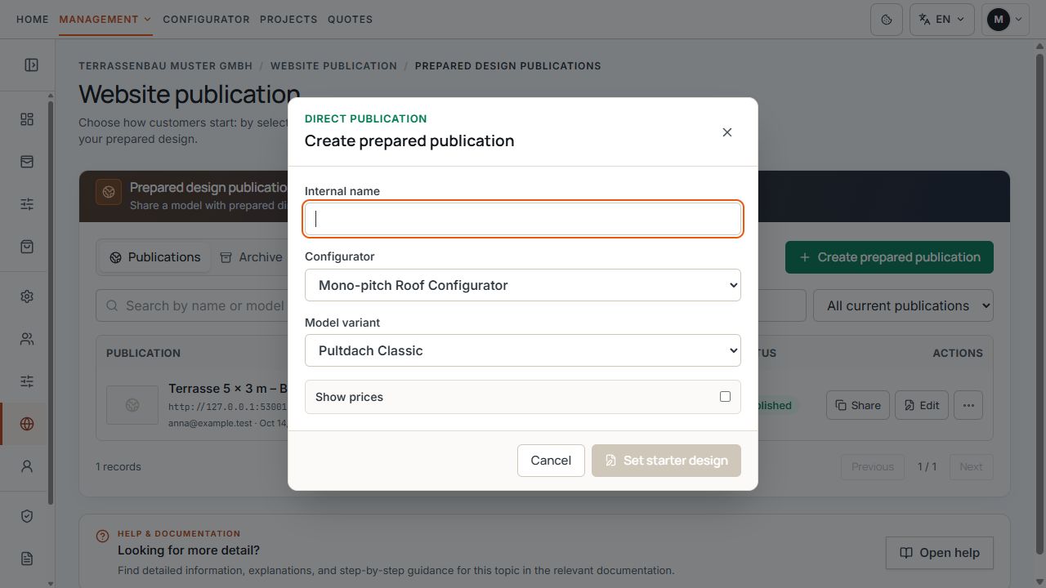Click Set starter design button

tap(666, 461)
